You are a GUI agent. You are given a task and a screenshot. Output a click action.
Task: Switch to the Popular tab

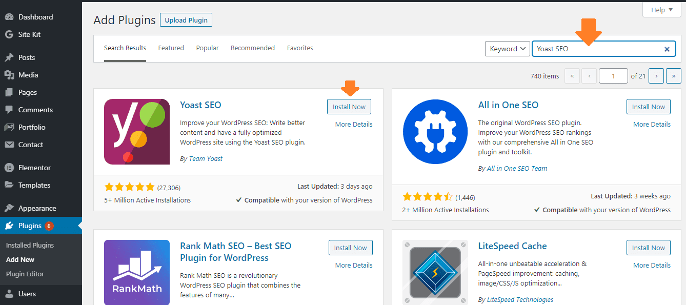(207, 48)
